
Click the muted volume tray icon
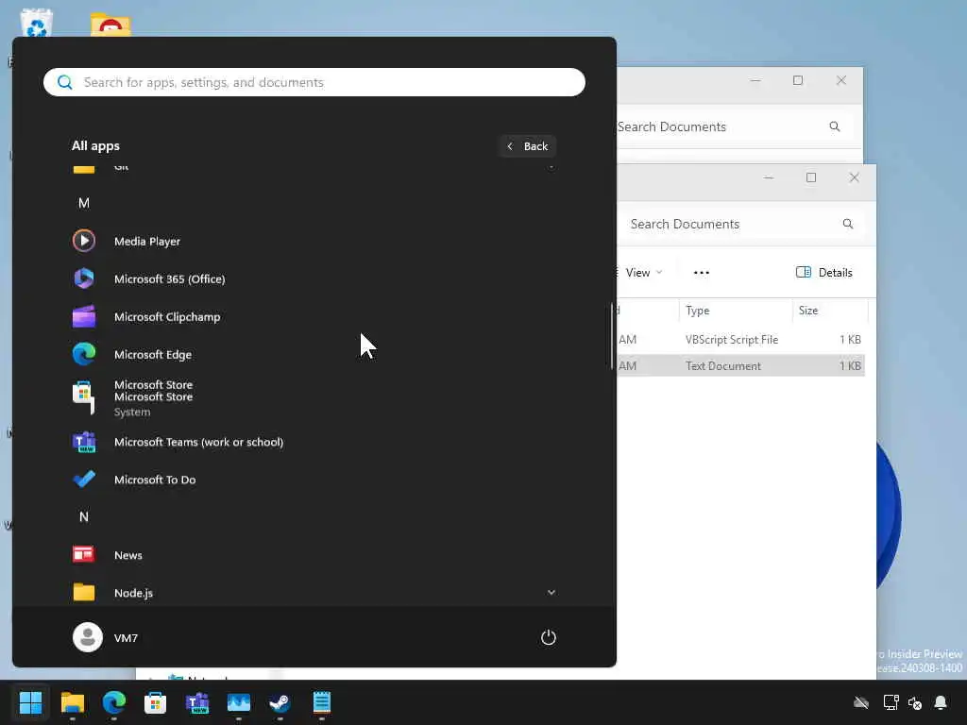[x=914, y=702]
